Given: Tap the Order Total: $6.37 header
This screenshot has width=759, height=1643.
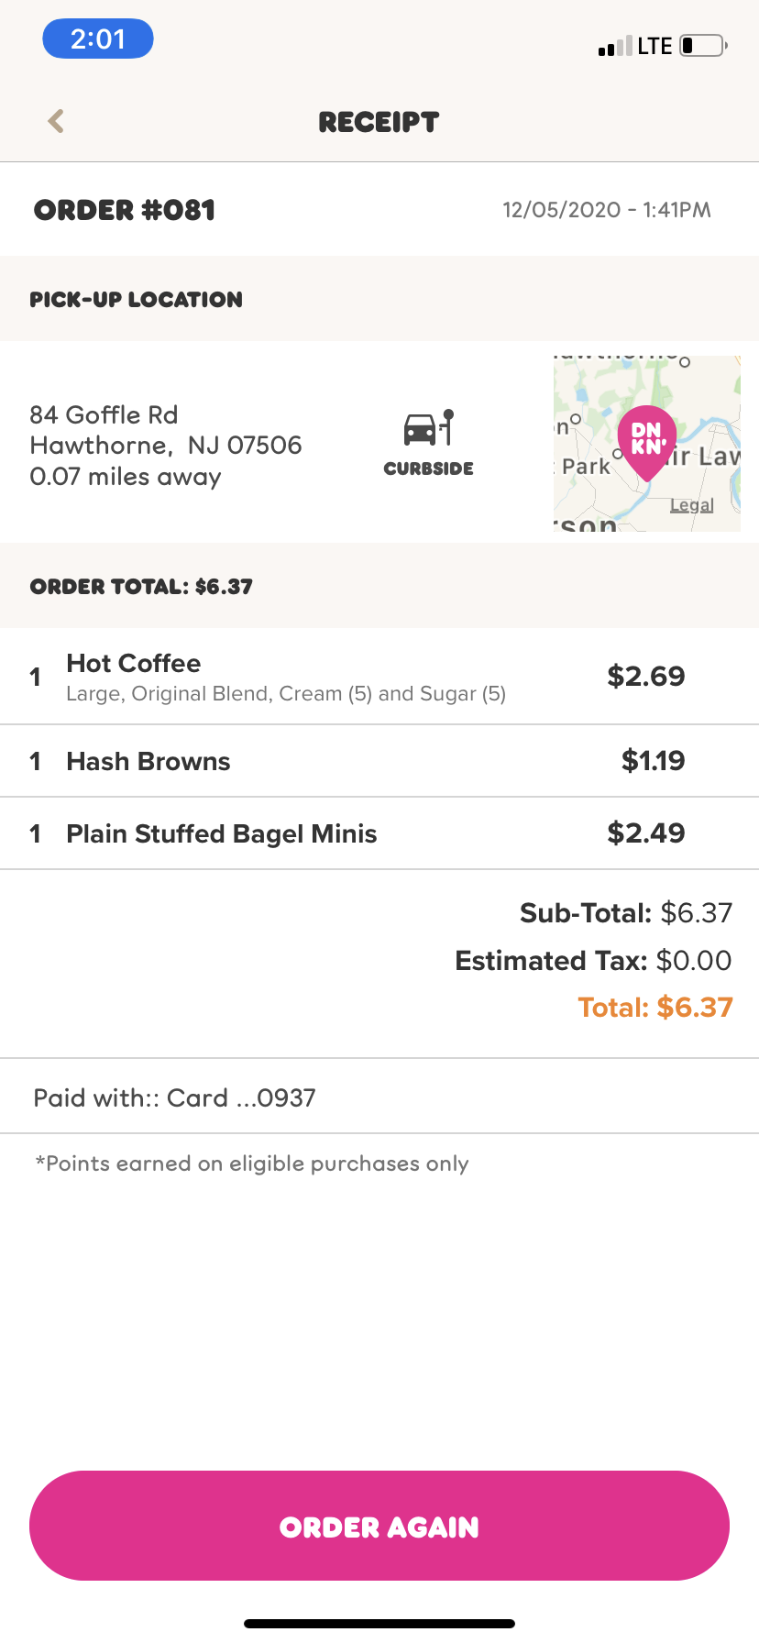Looking at the screenshot, I should 141,587.
